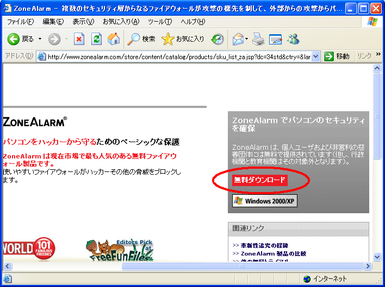This screenshot has width=385, height=287.
Task: Open the 表示(V) menu
Action: [x=83, y=22]
